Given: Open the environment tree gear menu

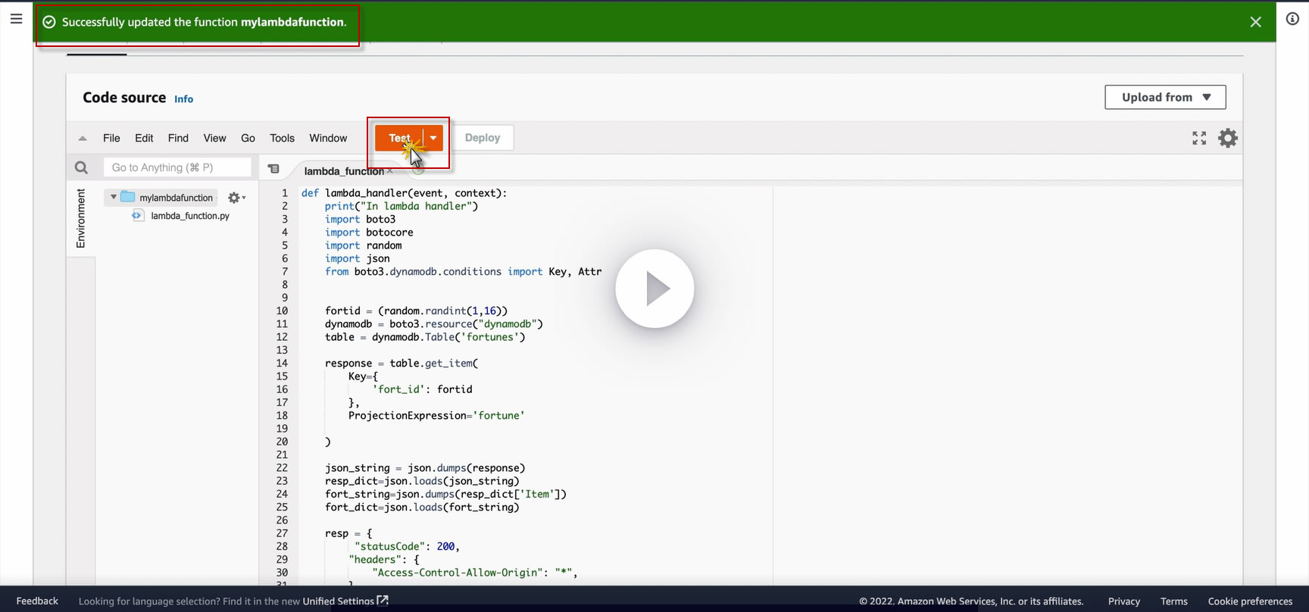Looking at the screenshot, I should click(236, 198).
